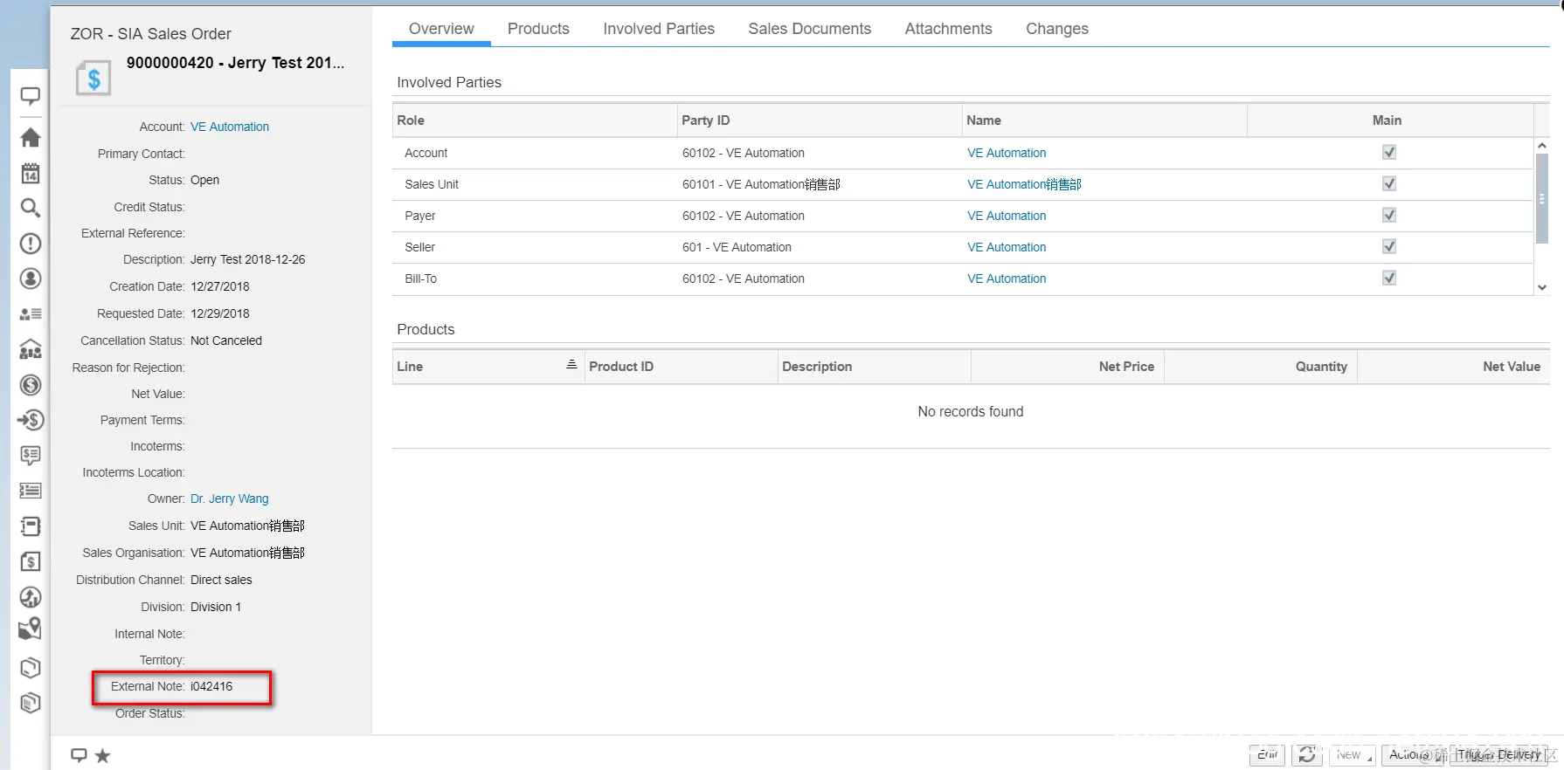The height and width of the screenshot is (770, 1564).
Task: Go to Home via house icon
Action: click(31, 137)
